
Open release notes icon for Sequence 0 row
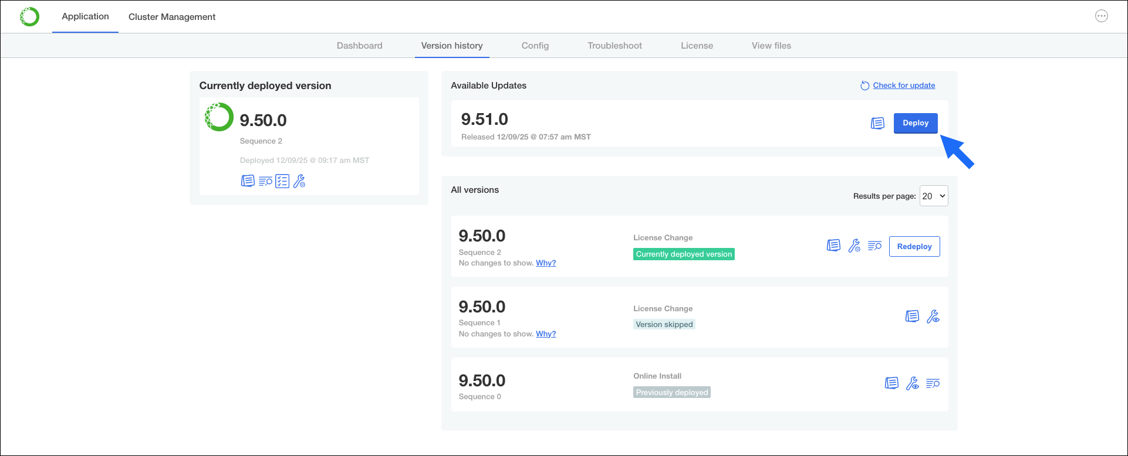(891, 383)
